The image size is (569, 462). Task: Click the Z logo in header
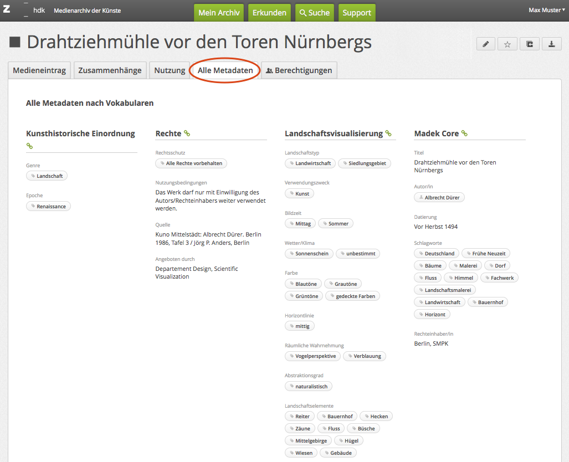click(7, 10)
